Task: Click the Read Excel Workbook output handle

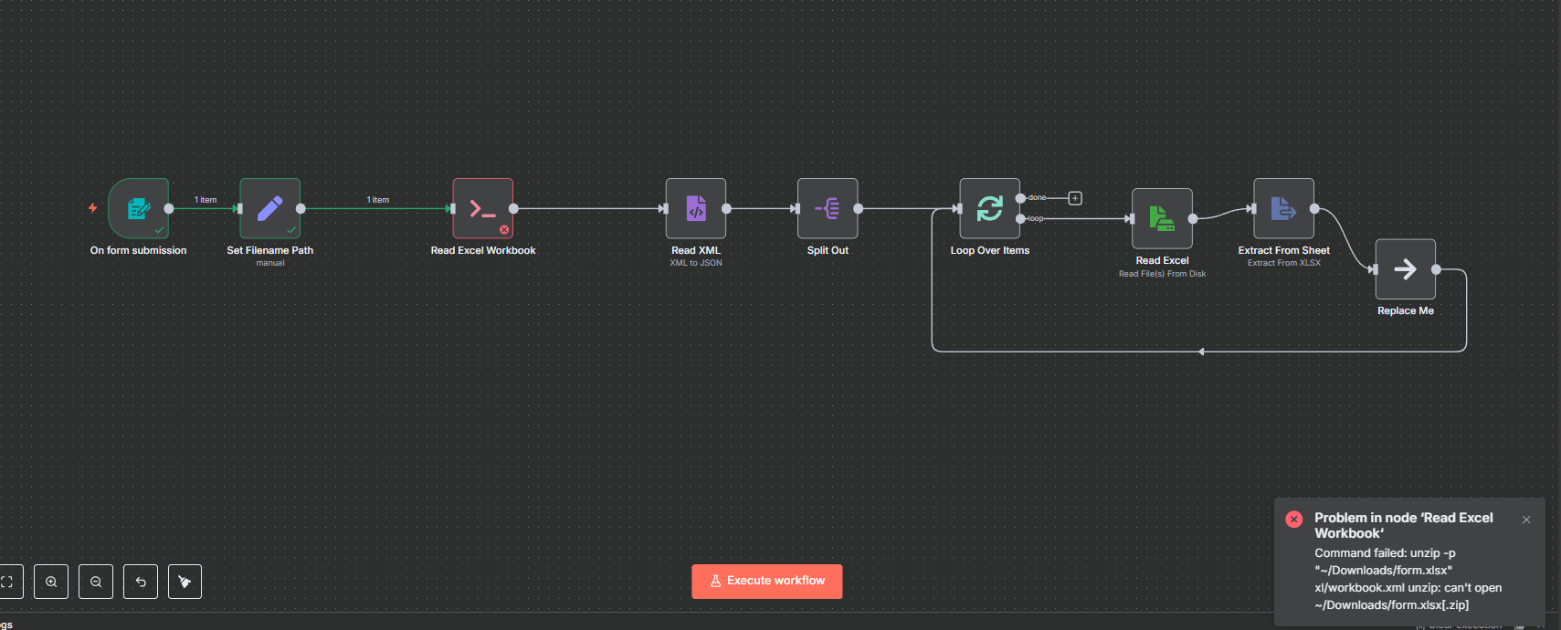Action: [513, 208]
